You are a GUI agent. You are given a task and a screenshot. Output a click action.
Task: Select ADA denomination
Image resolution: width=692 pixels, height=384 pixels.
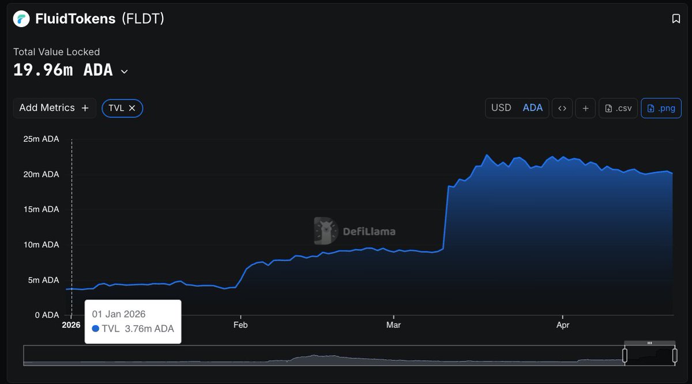533,108
